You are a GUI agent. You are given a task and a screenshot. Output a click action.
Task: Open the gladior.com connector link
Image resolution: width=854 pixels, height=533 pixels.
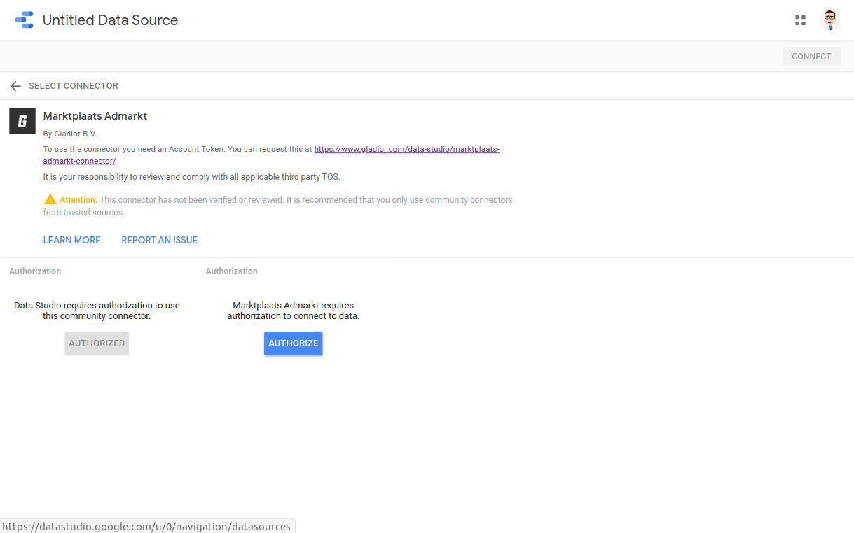click(x=271, y=155)
